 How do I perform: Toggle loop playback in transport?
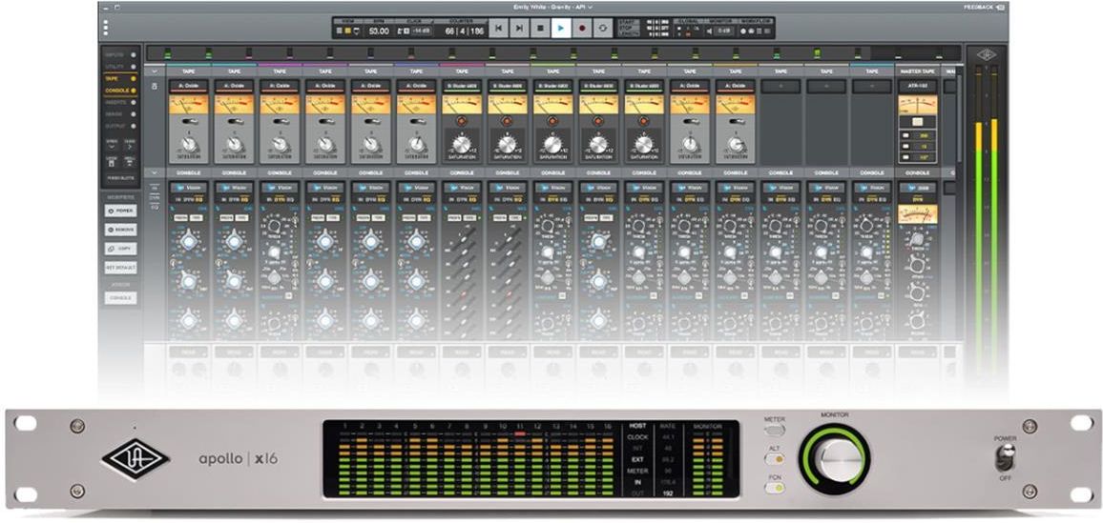602,28
